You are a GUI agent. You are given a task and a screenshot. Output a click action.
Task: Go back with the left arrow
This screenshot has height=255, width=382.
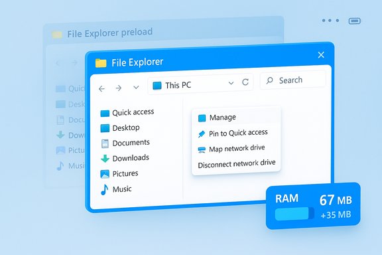(x=101, y=88)
